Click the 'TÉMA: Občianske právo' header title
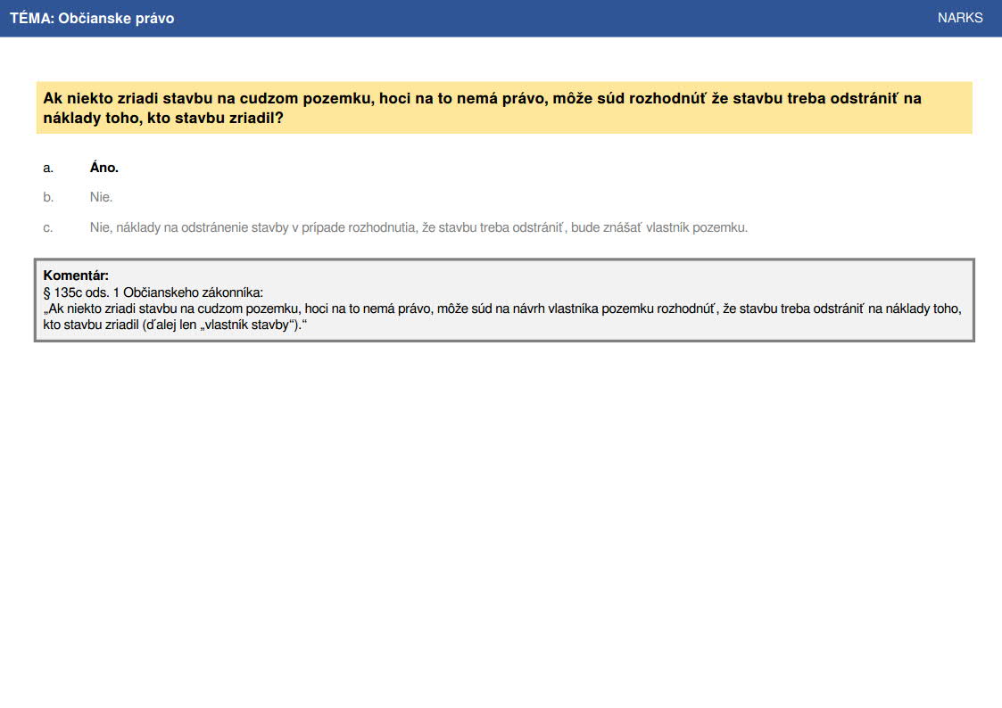Image resolution: width=1002 pixels, height=708 pixels. coord(92,19)
